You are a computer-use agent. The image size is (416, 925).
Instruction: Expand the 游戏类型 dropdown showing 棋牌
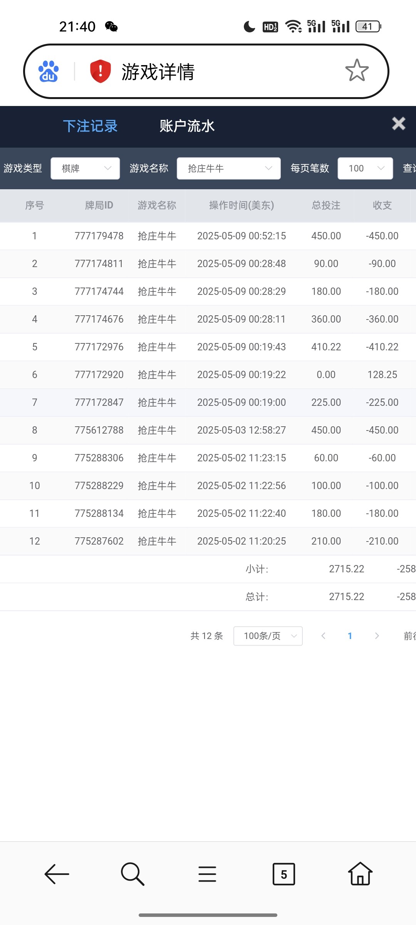tap(85, 168)
